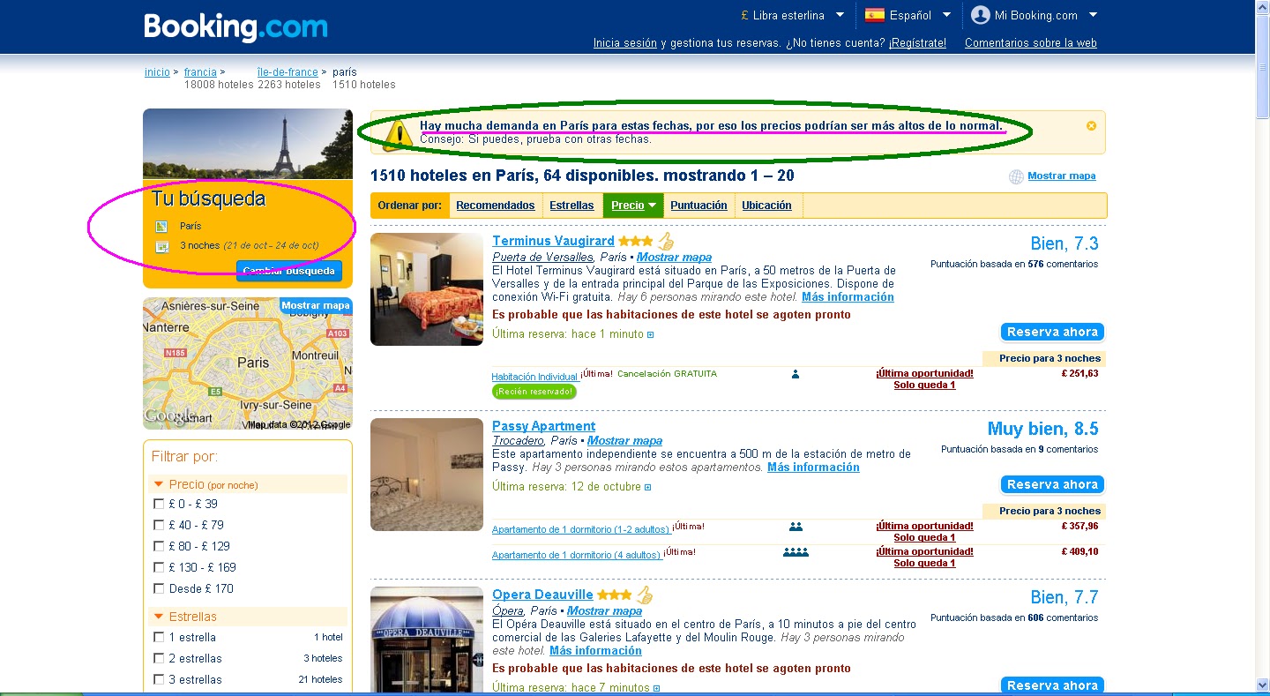Click the Puerta de Versalles district link
1270x696 pixels.
coord(542,258)
